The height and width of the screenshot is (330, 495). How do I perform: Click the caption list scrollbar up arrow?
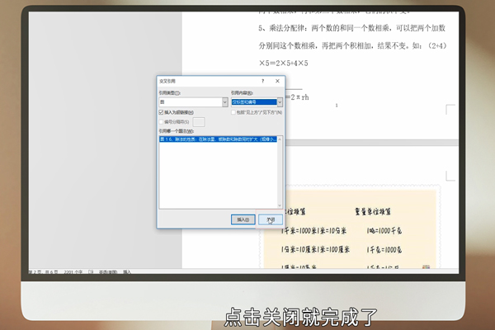point(280,139)
